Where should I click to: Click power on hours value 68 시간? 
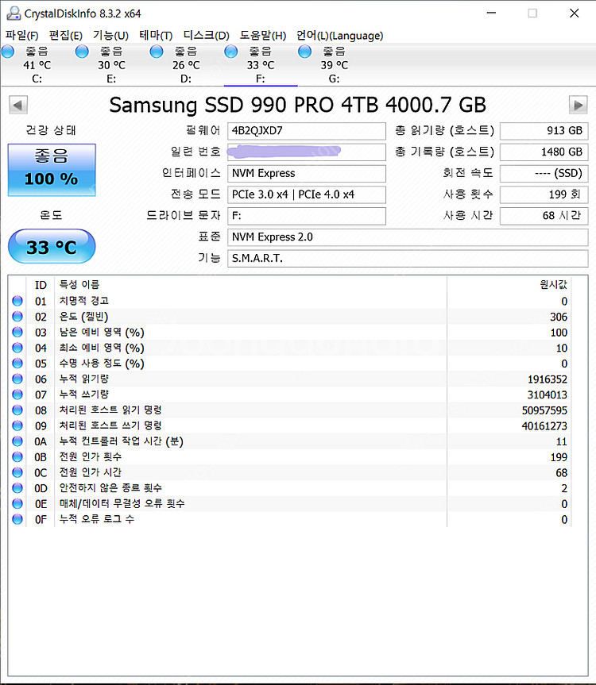(544, 216)
